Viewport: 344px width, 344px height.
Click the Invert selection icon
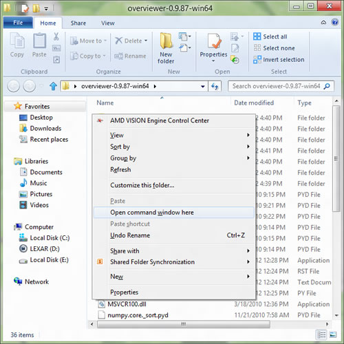coord(257,59)
